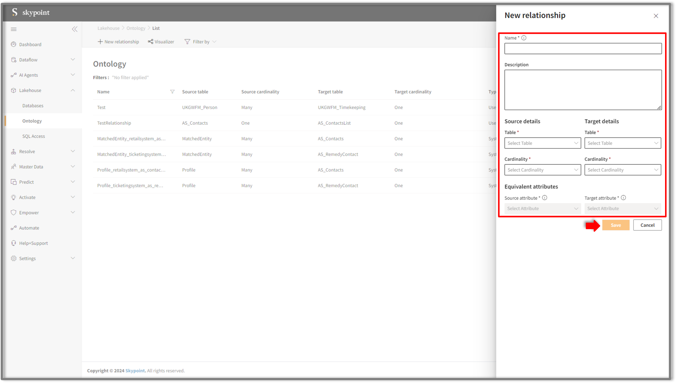Click the Cancel button
The height and width of the screenshot is (383, 676).
(x=647, y=225)
